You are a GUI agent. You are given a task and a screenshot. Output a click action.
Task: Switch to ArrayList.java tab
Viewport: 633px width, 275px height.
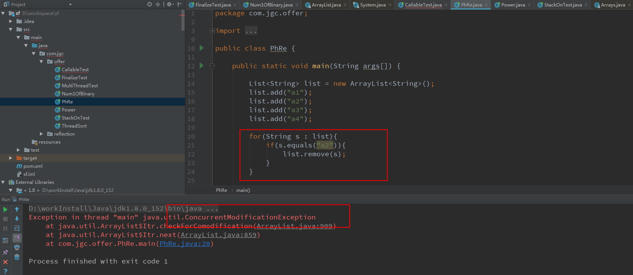326,5
